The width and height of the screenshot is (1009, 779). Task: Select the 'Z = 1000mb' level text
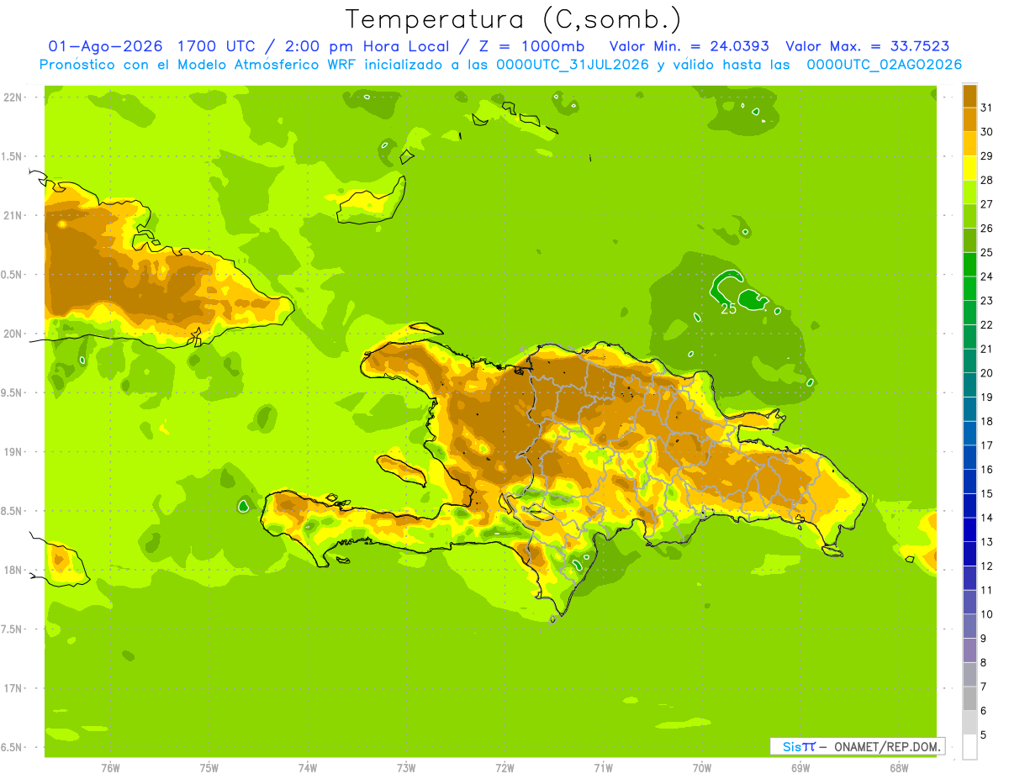click(534, 46)
